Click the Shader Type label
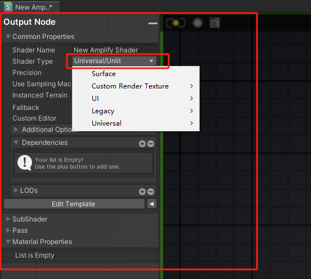311x279 pixels. pyautogui.click(x=33, y=61)
